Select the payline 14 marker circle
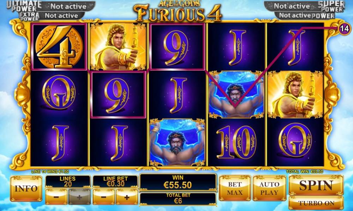This screenshot has width=353, height=211. pyautogui.click(x=345, y=28)
